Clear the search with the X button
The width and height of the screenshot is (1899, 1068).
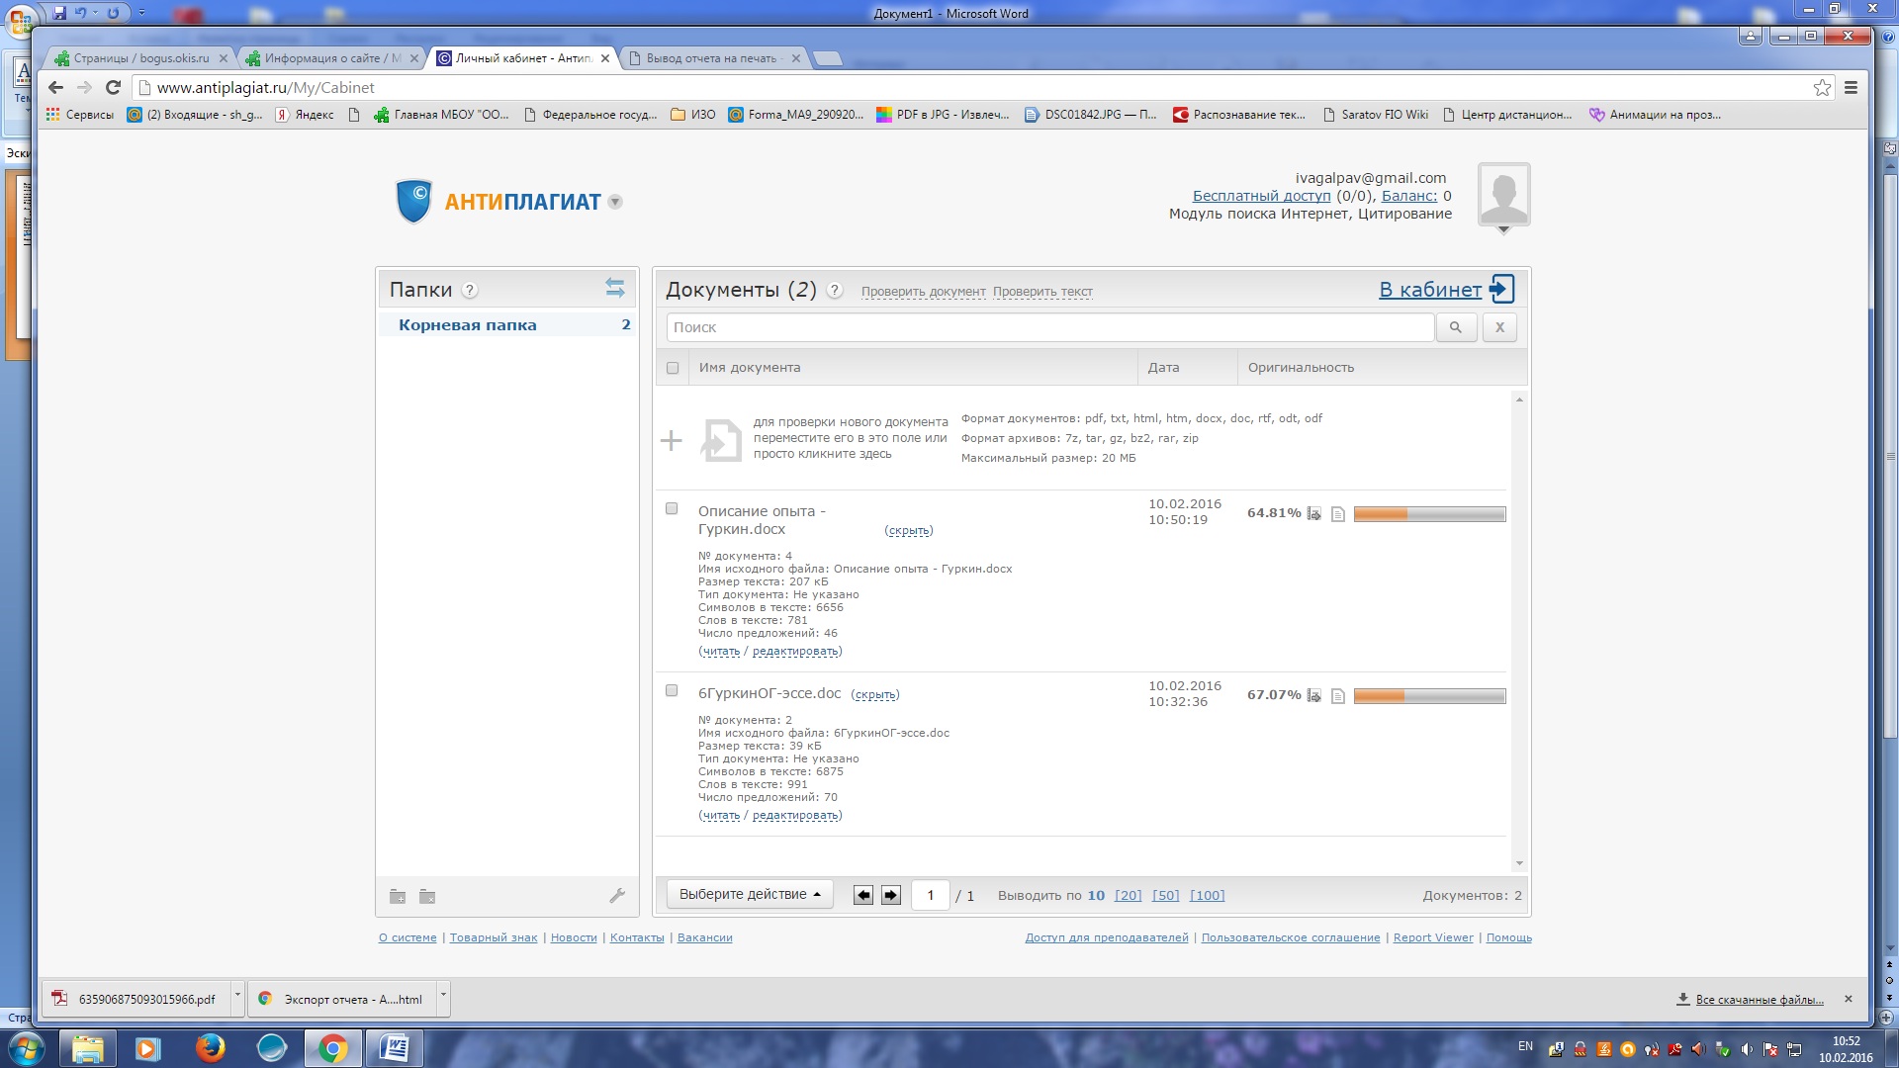point(1499,327)
